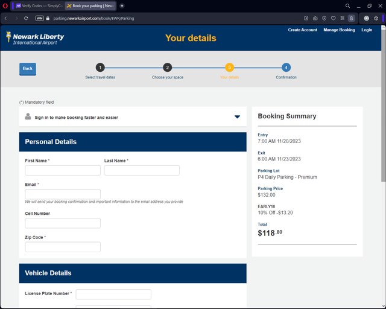The width and height of the screenshot is (386, 309).
Task: Click P4 Daily Parking - Premium text
Action: 287,177
